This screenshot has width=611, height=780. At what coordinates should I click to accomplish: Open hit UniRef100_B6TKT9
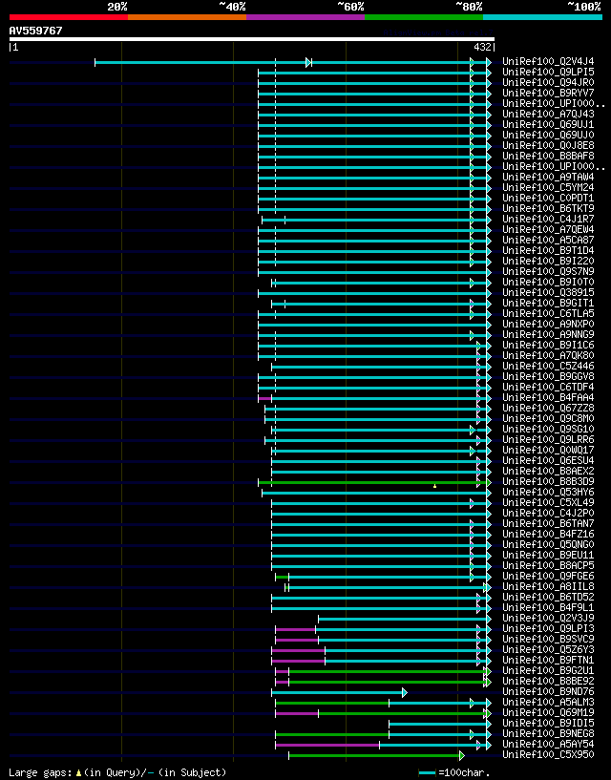click(548, 208)
